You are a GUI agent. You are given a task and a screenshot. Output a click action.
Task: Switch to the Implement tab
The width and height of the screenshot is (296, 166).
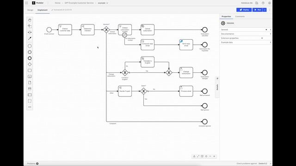[42, 10]
